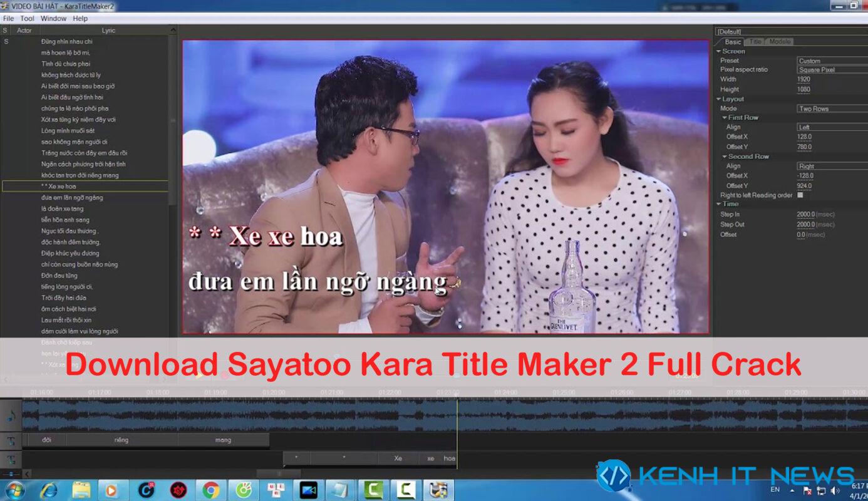The height and width of the screenshot is (501, 868).
Task: Click the timeline horizontal scrollbar thumb
Action: coord(279,473)
